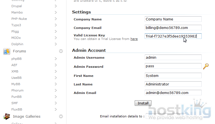
Task: Click the arrow icon next to FluxBB
Action: 56,109
